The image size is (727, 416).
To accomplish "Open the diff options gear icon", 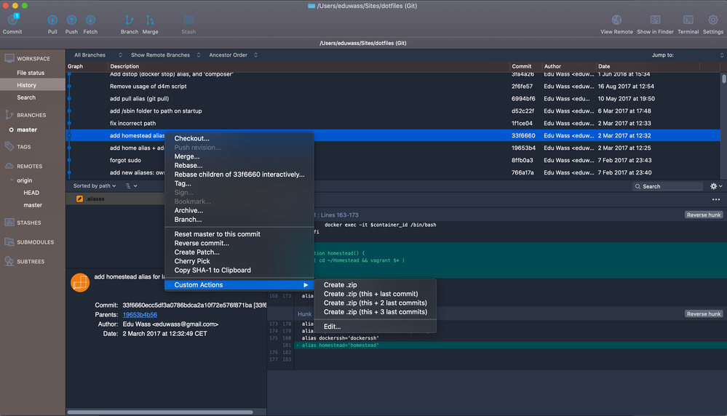I will (715, 186).
